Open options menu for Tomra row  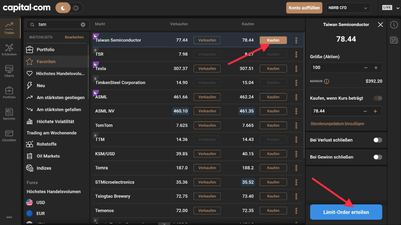point(296,168)
